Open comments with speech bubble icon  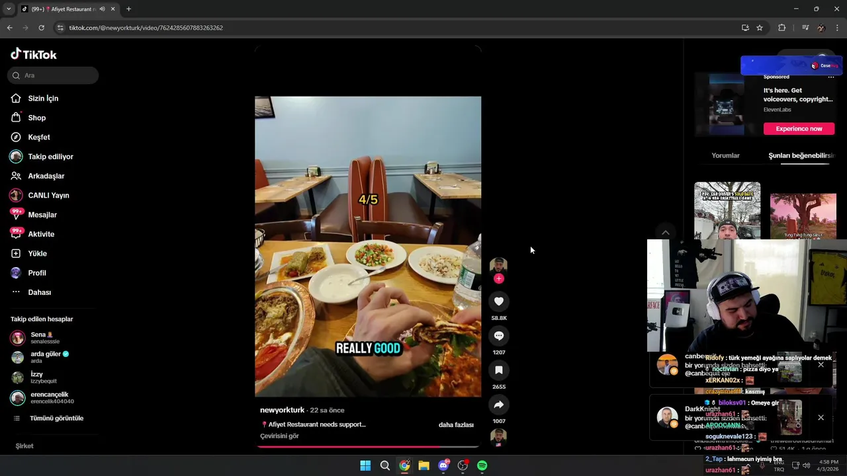(499, 336)
